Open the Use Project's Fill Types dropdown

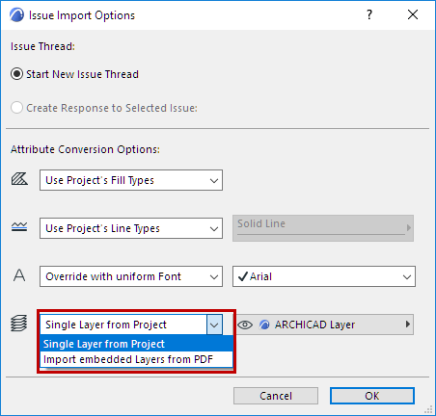click(x=131, y=180)
